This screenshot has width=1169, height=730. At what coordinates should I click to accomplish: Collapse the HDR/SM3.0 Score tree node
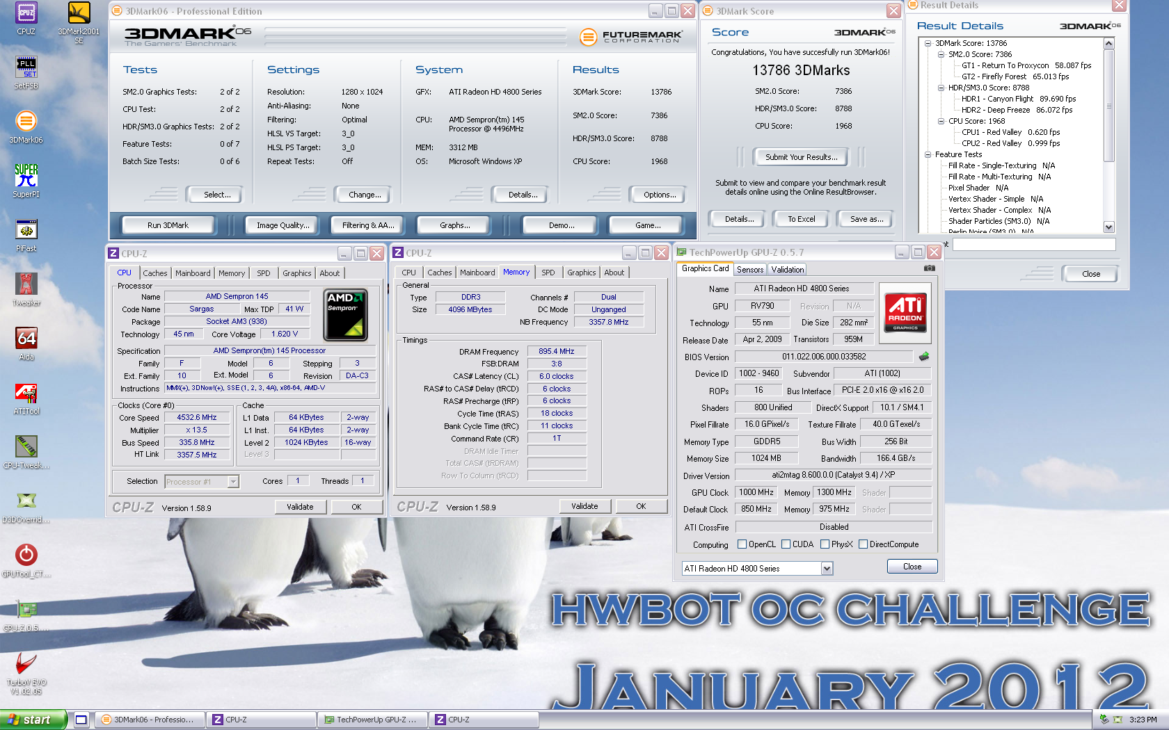[941, 88]
